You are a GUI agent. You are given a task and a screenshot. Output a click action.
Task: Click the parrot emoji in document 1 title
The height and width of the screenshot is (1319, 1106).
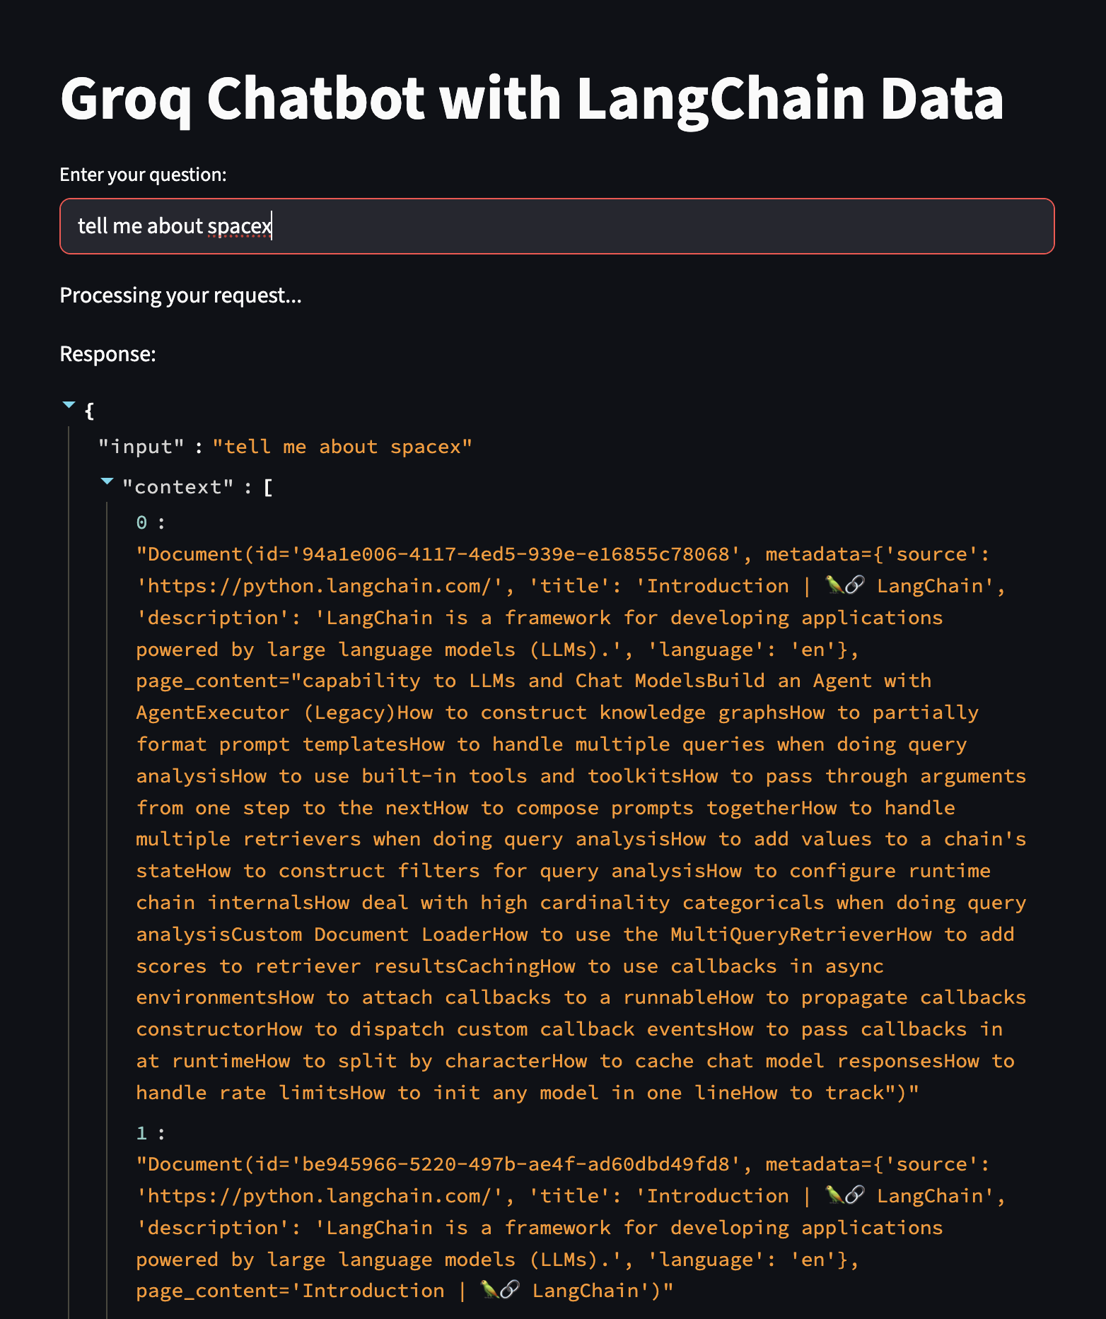pos(834,1195)
